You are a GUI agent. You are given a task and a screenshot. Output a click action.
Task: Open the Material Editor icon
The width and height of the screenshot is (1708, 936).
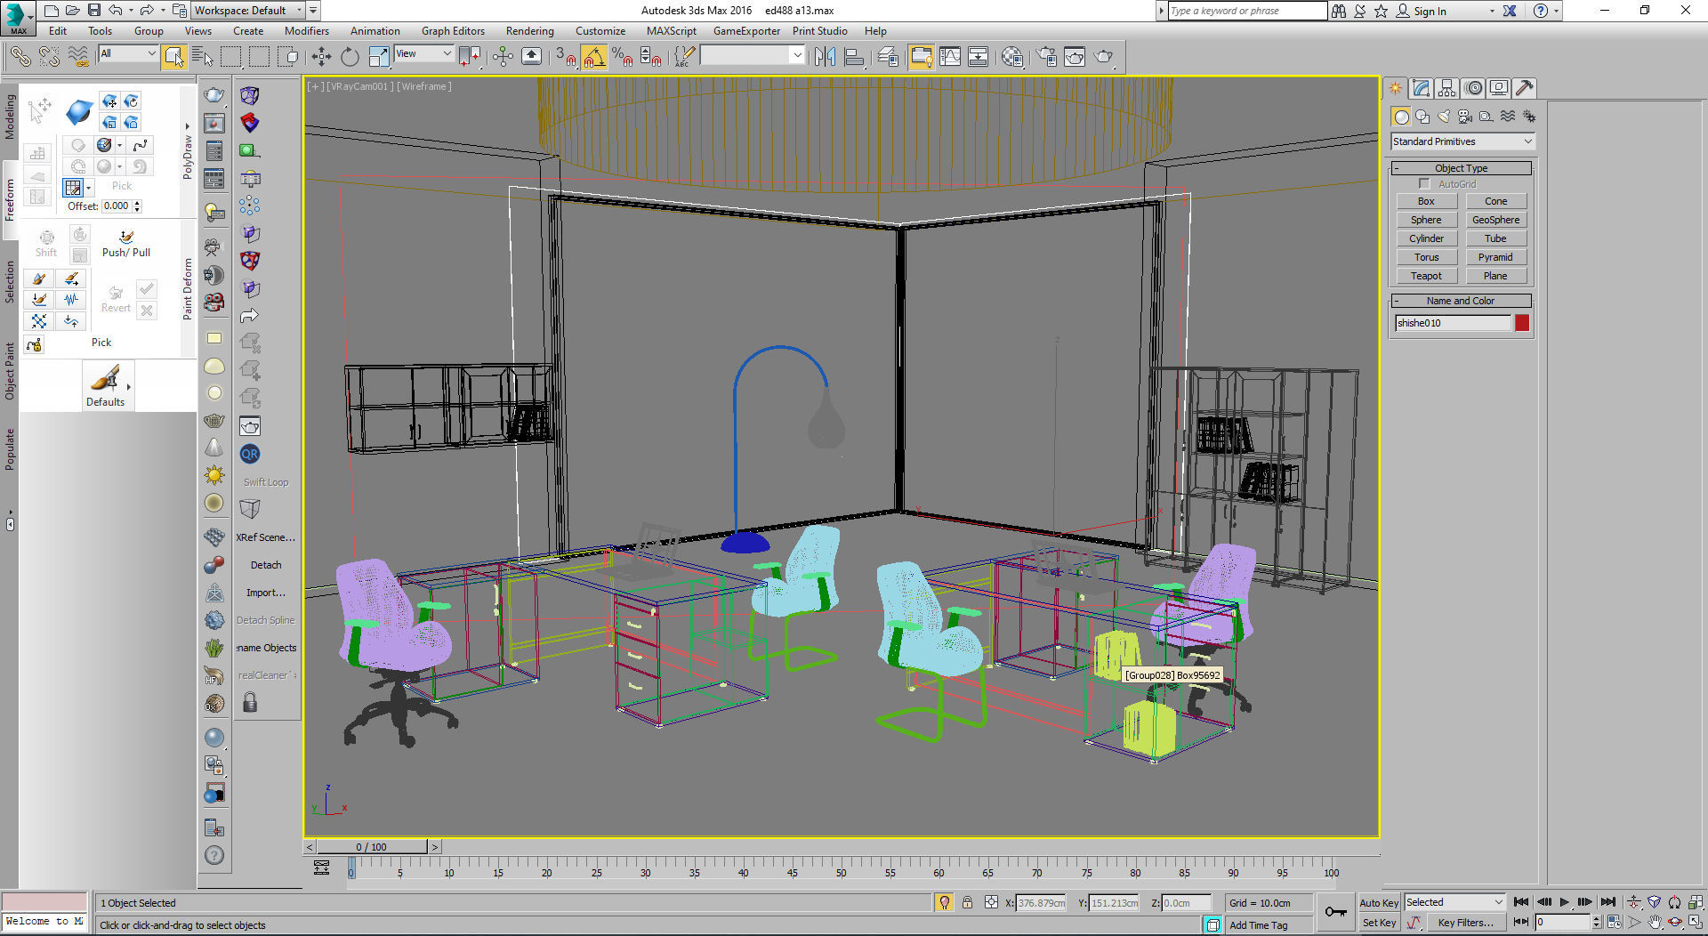(x=1011, y=57)
